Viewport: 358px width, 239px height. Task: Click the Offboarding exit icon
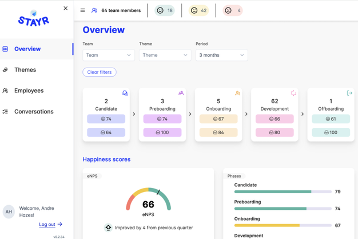pyautogui.click(x=349, y=93)
